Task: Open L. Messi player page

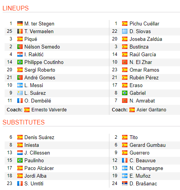Action: (34, 85)
